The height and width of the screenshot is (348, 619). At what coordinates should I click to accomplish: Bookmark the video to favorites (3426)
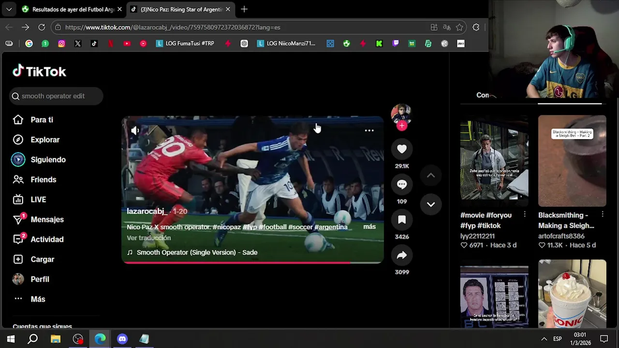[x=402, y=219]
